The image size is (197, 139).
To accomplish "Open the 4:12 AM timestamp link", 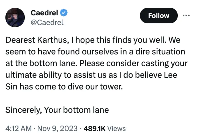I will pyautogui.click(x=18, y=129).
